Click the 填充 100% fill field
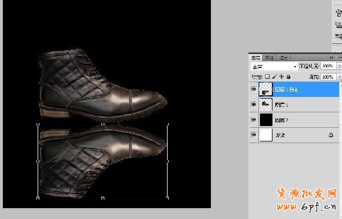 pyautogui.click(x=328, y=77)
